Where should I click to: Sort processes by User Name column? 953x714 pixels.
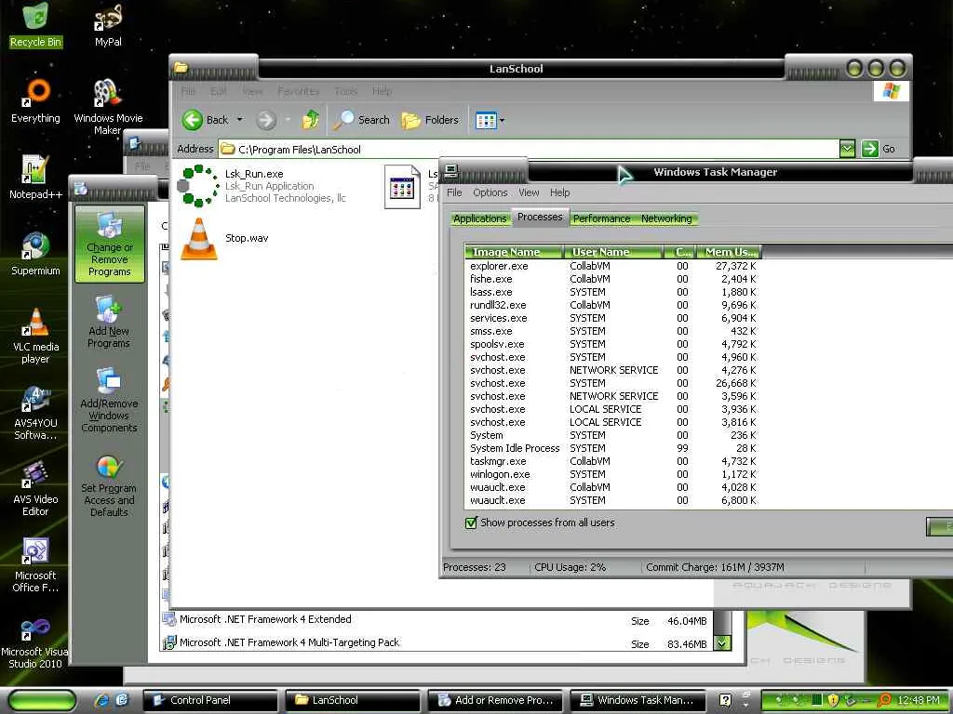click(612, 252)
